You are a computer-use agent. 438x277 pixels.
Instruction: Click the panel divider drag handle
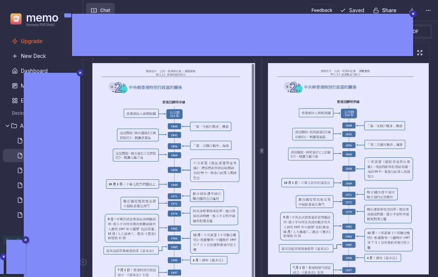pos(262,151)
